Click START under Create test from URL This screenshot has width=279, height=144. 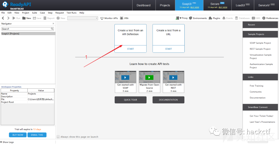coord(168,49)
